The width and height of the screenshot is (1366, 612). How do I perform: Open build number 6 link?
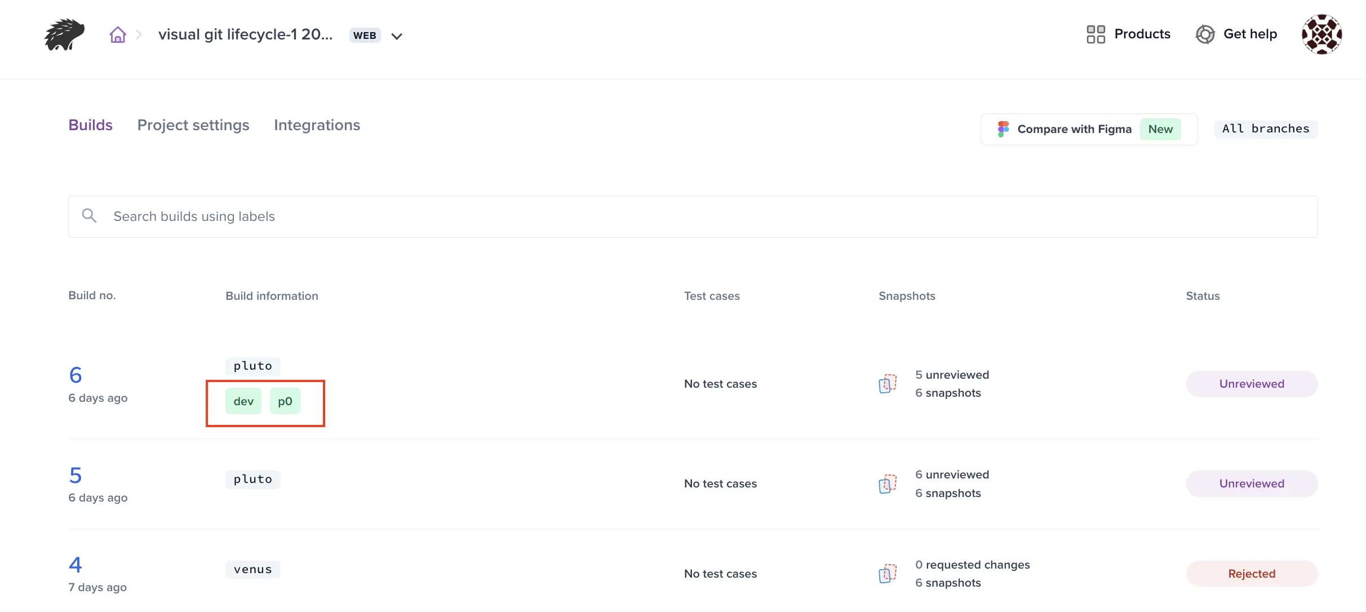pyautogui.click(x=76, y=375)
